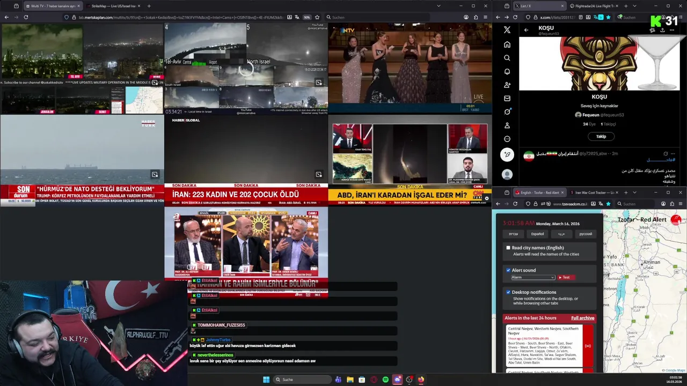Open X messages envelope icon
The image size is (687, 386).
[x=507, y=98]
